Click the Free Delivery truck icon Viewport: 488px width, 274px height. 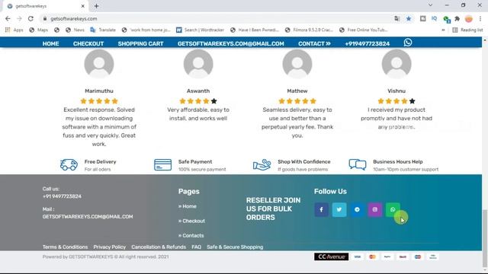pyautogui.click(x=69, y=164)
